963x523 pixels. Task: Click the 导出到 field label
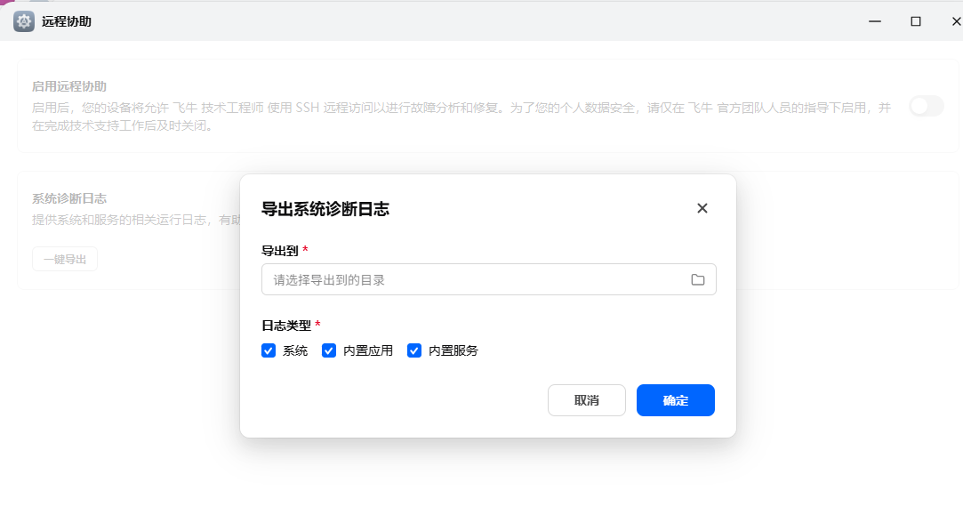tap(280, 251)
